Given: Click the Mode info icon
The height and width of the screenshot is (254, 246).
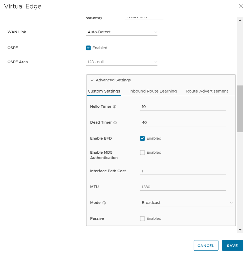Looking at the screenshot, I should [104, 203].
